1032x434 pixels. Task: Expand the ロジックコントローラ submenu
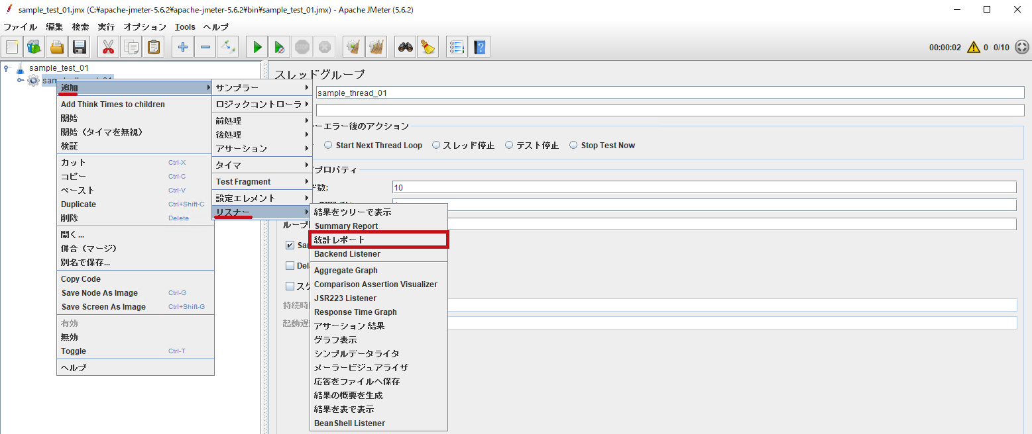pyautogui.click(x=262, y=105)
